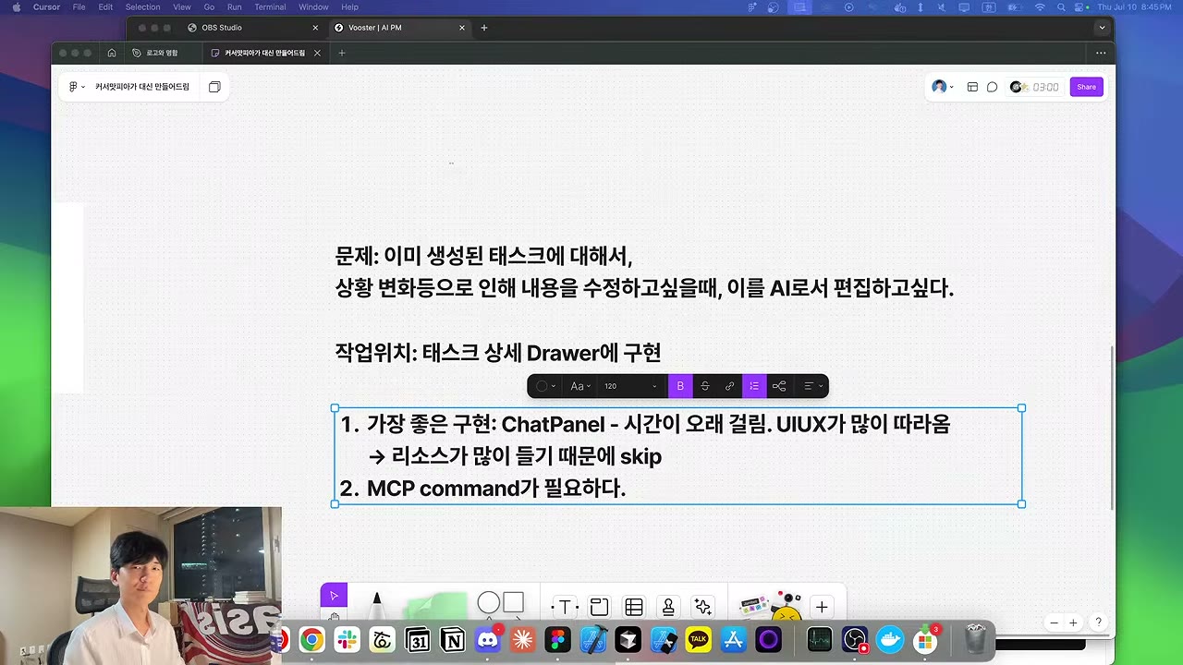Zoom out with the minus button

pyautogui.click(x=1055, y=623)
